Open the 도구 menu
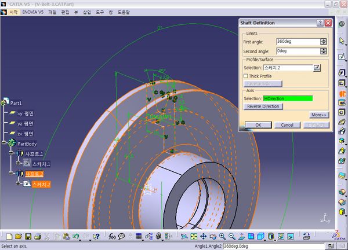 pyautogui.click(x=100, y=12)
